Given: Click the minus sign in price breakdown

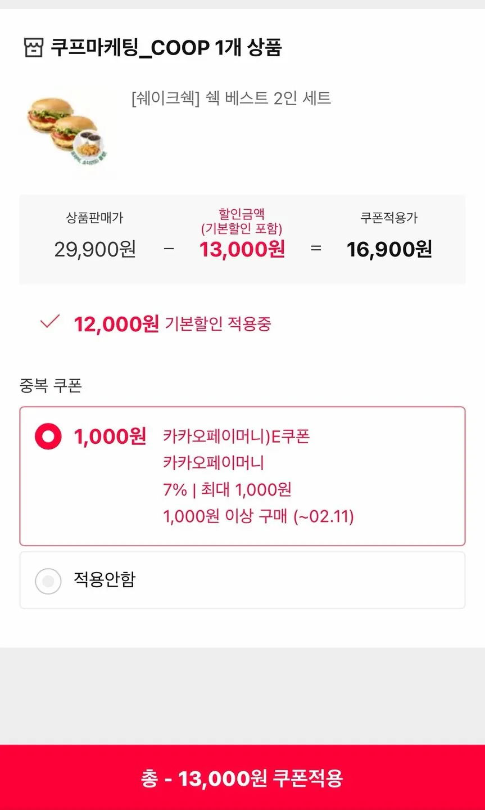Looking at the screenshot, I should [169, 249].
